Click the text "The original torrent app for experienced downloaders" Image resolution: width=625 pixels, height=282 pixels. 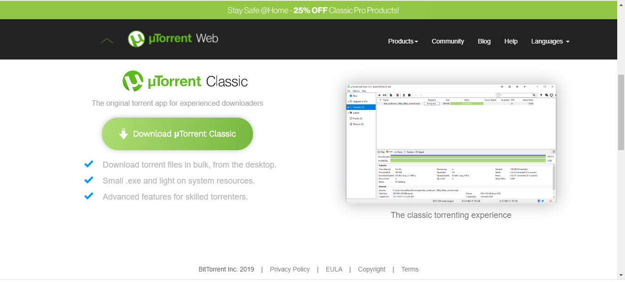click(x=178, y=103)
